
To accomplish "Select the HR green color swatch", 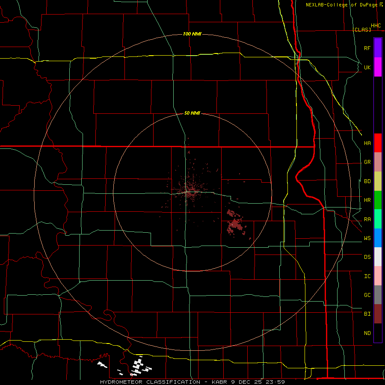I will 378,200.
